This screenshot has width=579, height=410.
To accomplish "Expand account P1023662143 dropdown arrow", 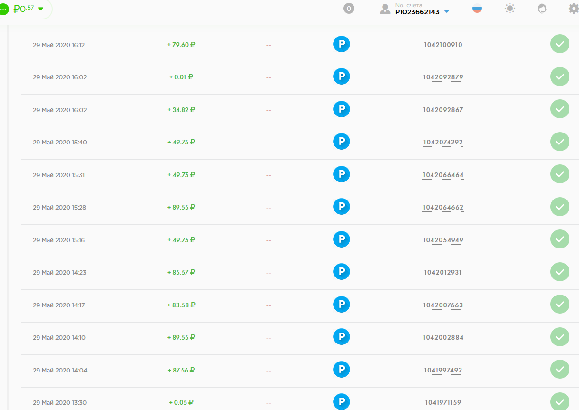I will 446,12.
